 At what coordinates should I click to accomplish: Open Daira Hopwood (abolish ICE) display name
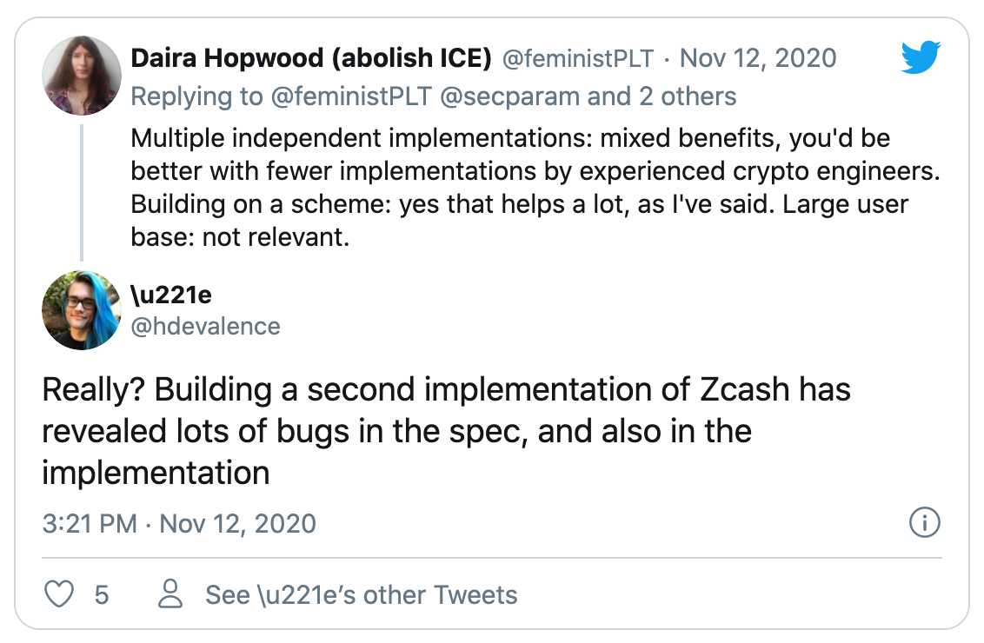coord(311,59)
